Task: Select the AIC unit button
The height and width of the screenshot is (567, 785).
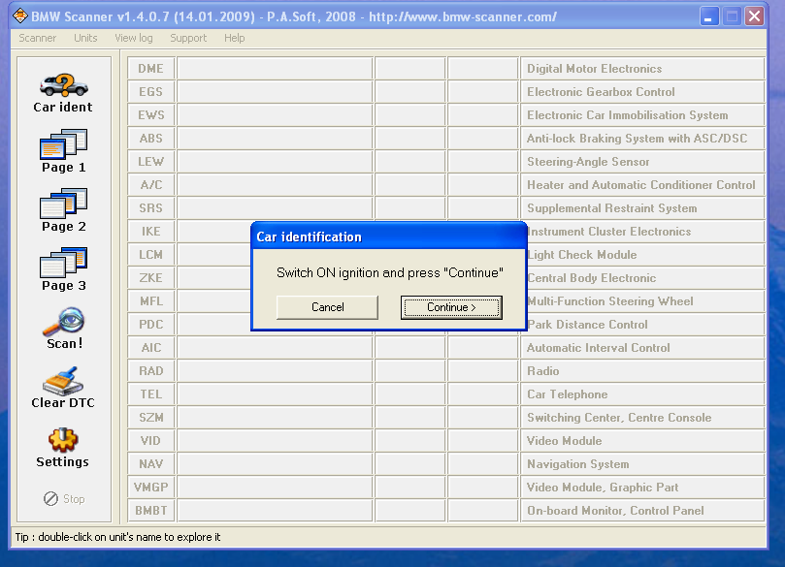Action: 150,348
